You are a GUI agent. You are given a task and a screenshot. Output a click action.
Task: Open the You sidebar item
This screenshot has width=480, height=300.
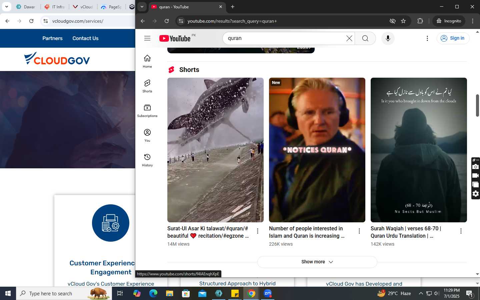[x=147, y=135]
